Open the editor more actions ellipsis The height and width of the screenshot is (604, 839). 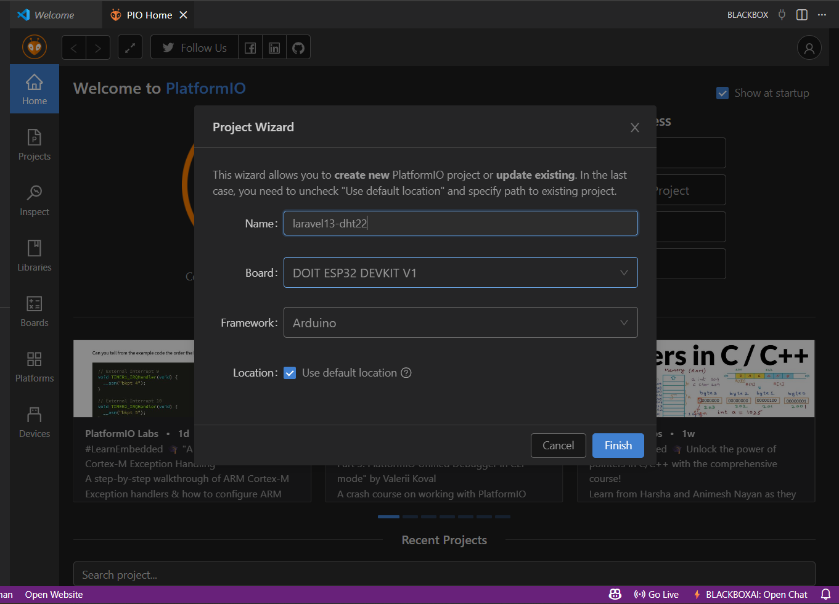coord(822,15)
